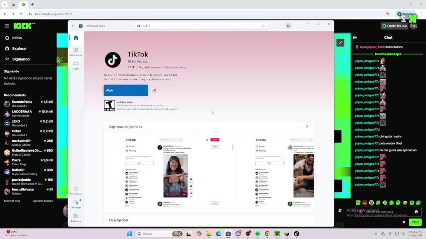Open the BoffeGP channel
426x239 pixels.
[x=28, y=172]
